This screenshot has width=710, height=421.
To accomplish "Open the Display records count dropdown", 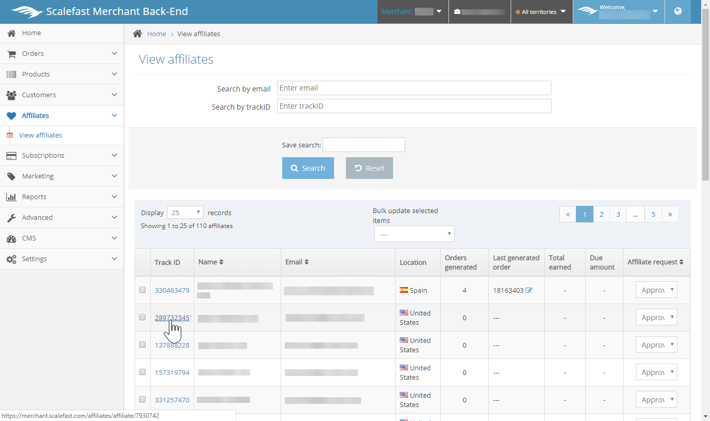I will tap(185, 213).
